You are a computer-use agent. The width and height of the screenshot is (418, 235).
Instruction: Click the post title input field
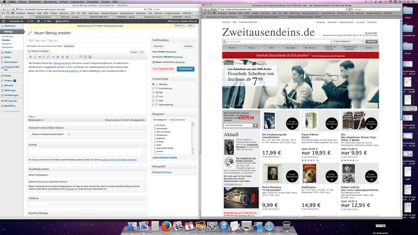tap(87, 41)
